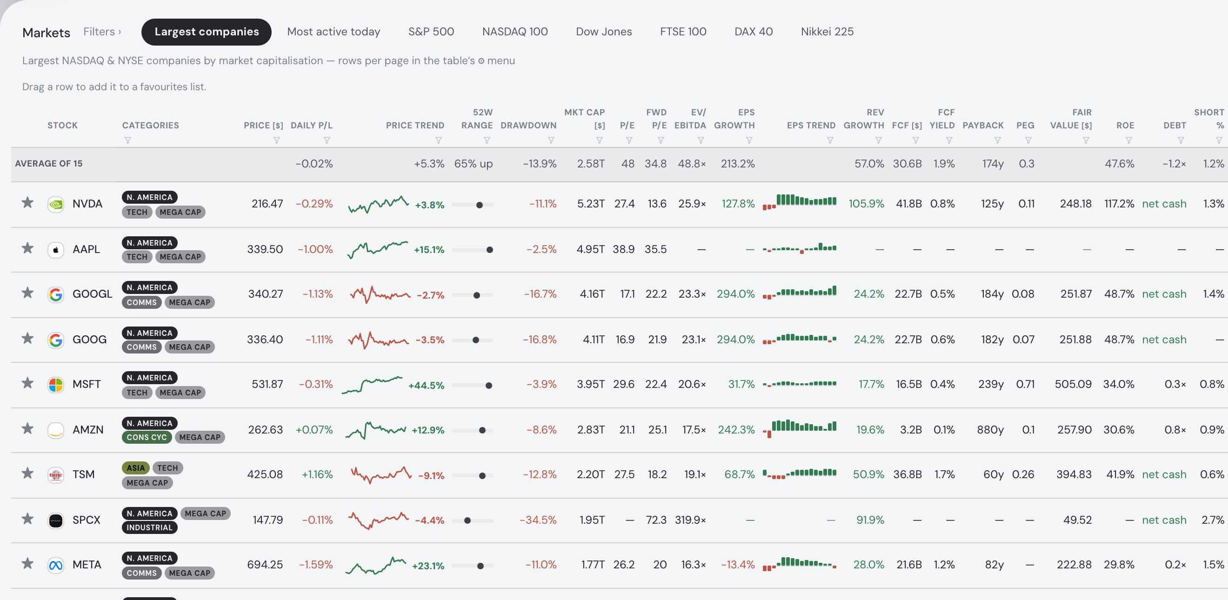Image resolution: width=1228 pixels, height=600 pixels.
Task: Open the ROE column filter
Action: tap(1128, 140)
